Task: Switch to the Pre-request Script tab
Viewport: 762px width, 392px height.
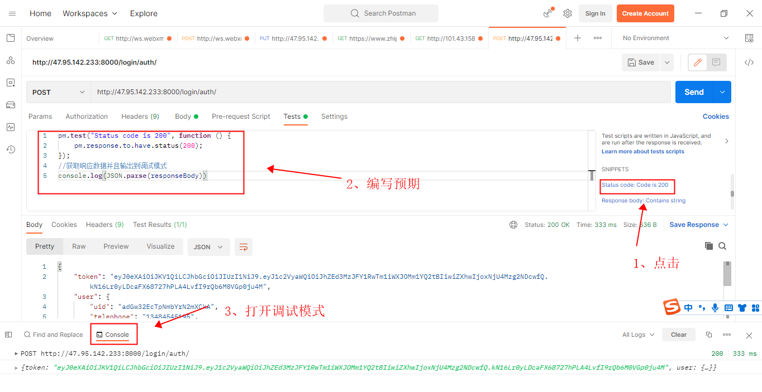Action: [241, 117]
